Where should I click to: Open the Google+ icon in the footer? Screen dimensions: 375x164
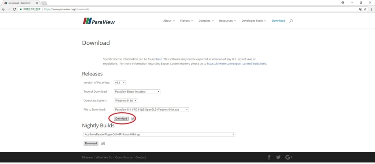289,157
